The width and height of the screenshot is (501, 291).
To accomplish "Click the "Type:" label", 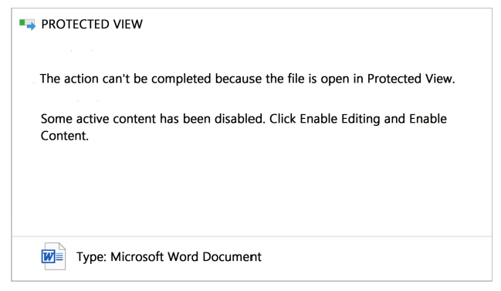I will point(91,257).
